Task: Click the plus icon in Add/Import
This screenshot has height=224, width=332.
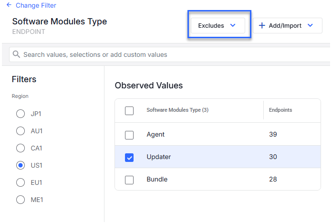Action: pos(262,25)
